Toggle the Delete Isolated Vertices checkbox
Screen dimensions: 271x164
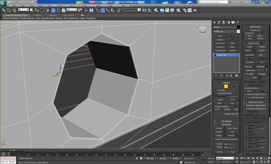pyautogui.click(x=245, y=94)
